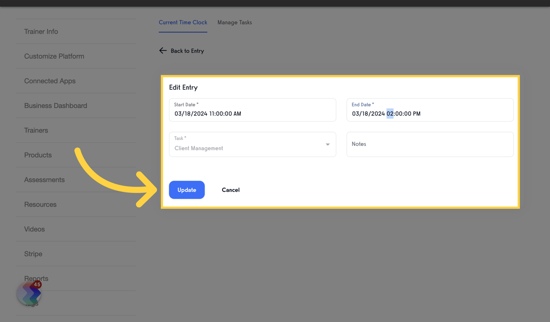Click the Update button
The height and width of the screenshot is (322, 550).
pos(187,190)
